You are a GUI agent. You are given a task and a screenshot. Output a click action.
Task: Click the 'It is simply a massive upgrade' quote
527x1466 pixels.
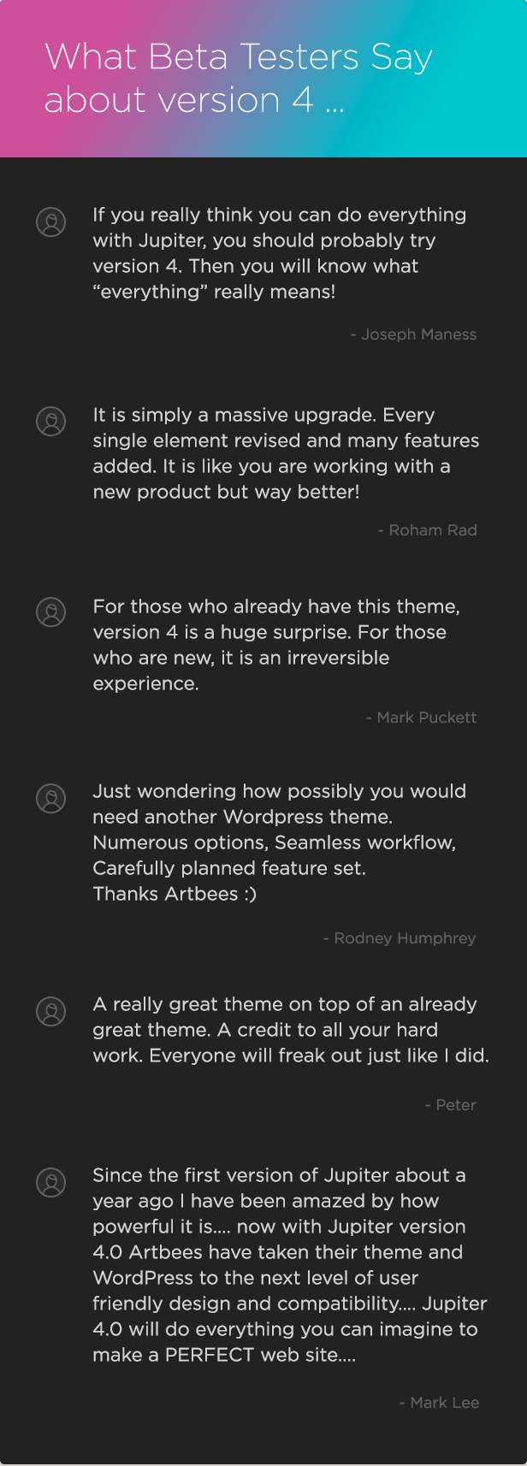tap(286, 453)
